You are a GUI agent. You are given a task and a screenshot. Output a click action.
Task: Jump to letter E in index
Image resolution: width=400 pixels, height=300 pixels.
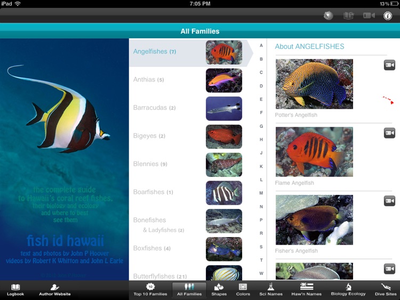[x=261, y=99]
